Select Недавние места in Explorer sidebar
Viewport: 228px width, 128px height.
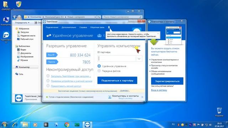[x=28, y=36]
